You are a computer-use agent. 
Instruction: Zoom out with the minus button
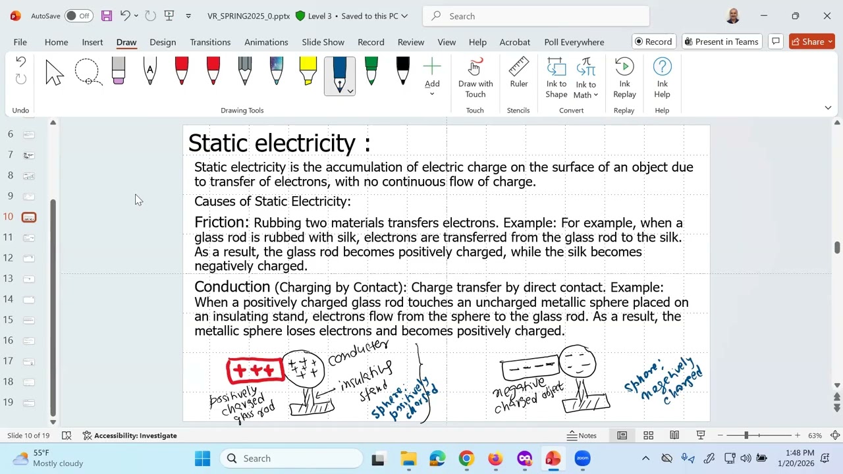pyautogui.click(x=720, y=435)
